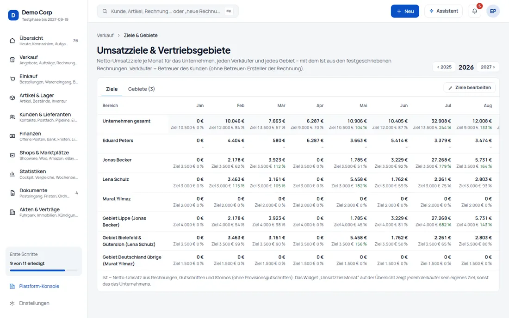Viewport: 509px width, 318px height.
Task: Open Dokumente menu label in sidebar
Action: pos(33,190)
